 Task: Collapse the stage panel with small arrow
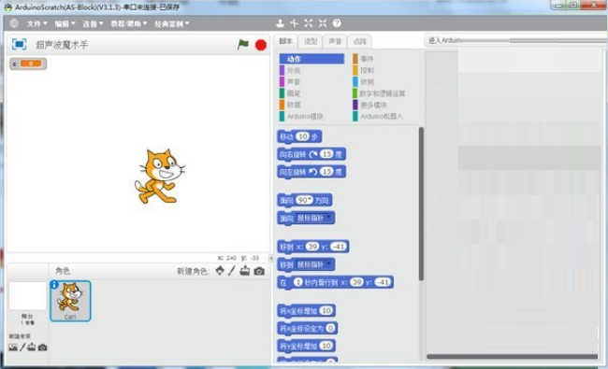click(271, 258)
